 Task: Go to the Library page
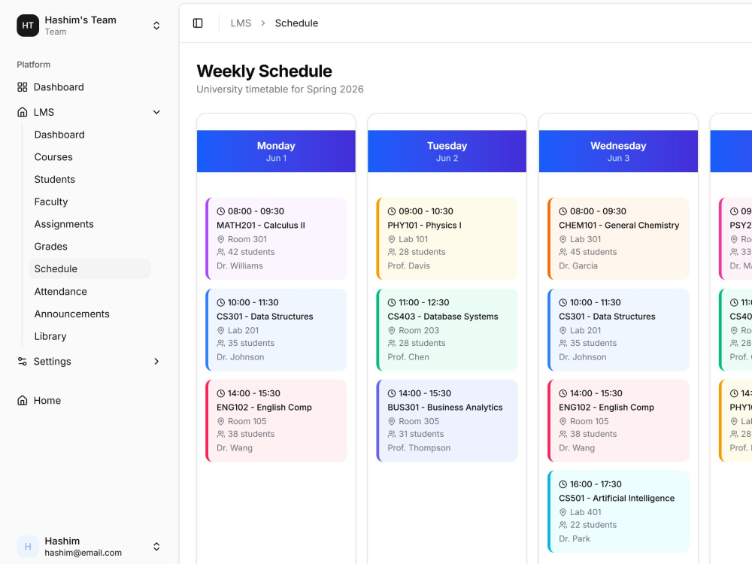click(x=89, y=336)
